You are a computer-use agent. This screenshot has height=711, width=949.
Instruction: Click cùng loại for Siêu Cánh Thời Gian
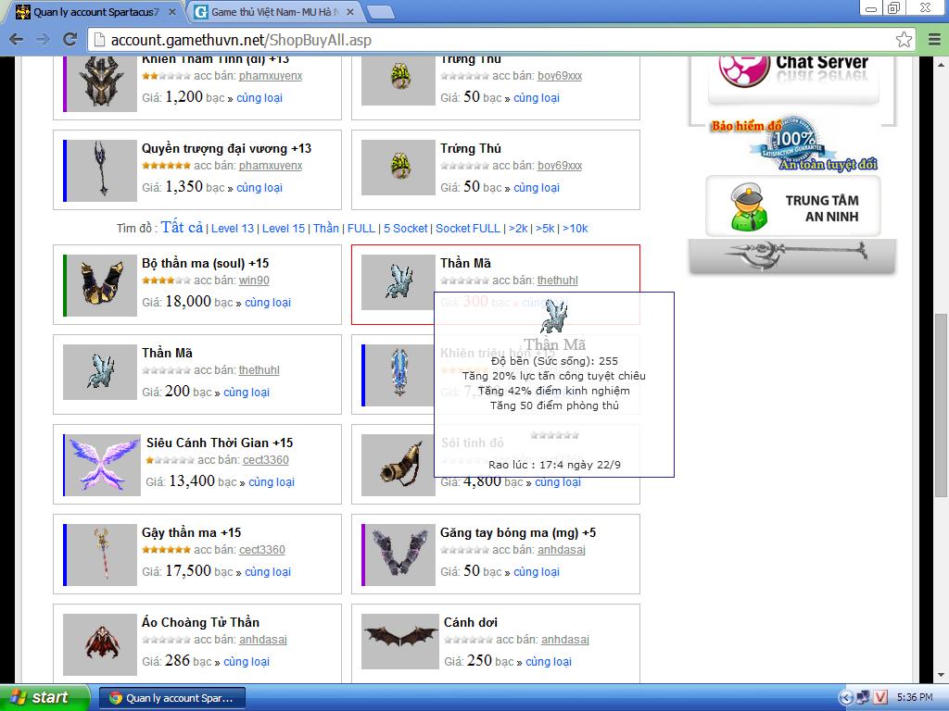[x=272, y=481]
